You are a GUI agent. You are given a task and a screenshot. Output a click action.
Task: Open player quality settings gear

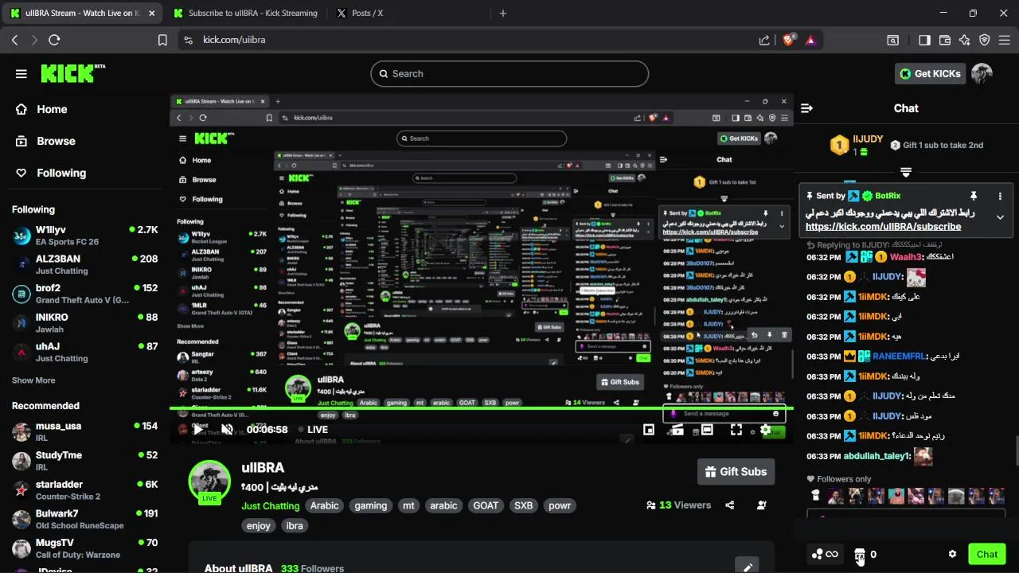pyautogui.click(x=765, y=430)
